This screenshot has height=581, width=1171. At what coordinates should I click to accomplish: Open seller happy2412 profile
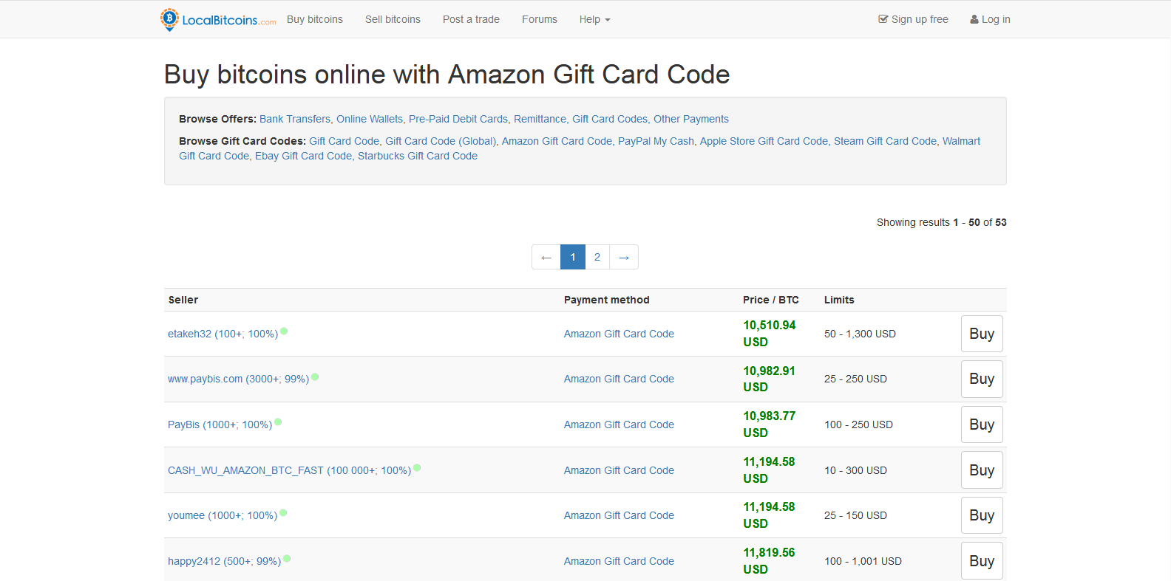coord(224,561)
